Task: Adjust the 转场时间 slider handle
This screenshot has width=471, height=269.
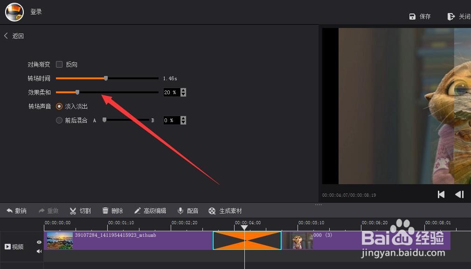Action: (106, 78)
